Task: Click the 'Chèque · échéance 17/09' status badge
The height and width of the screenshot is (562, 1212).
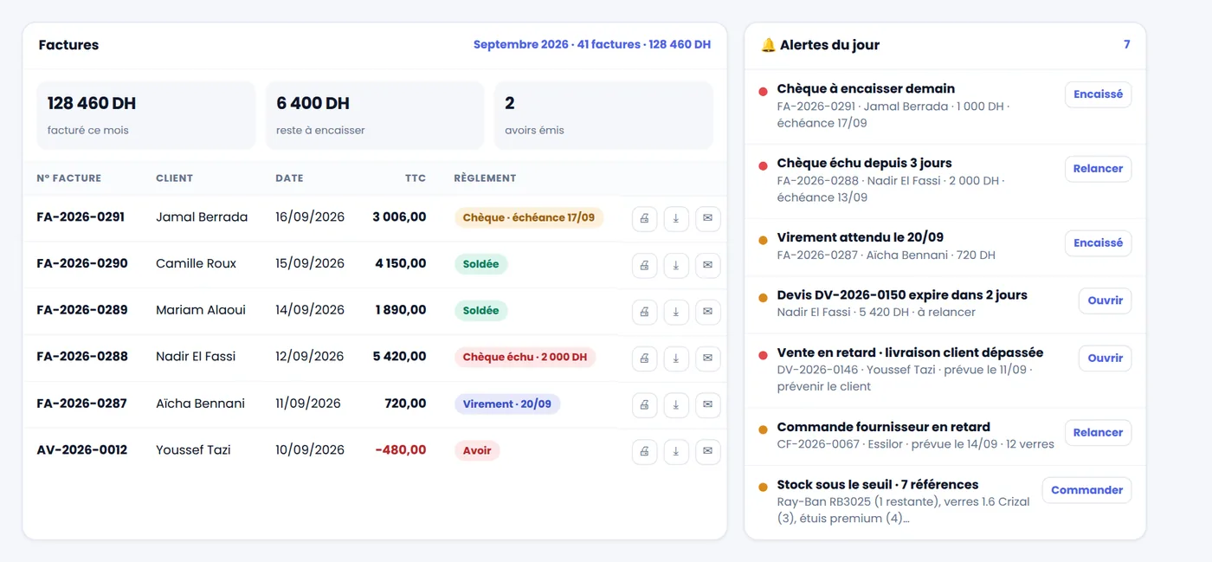Action: point(529,217)
